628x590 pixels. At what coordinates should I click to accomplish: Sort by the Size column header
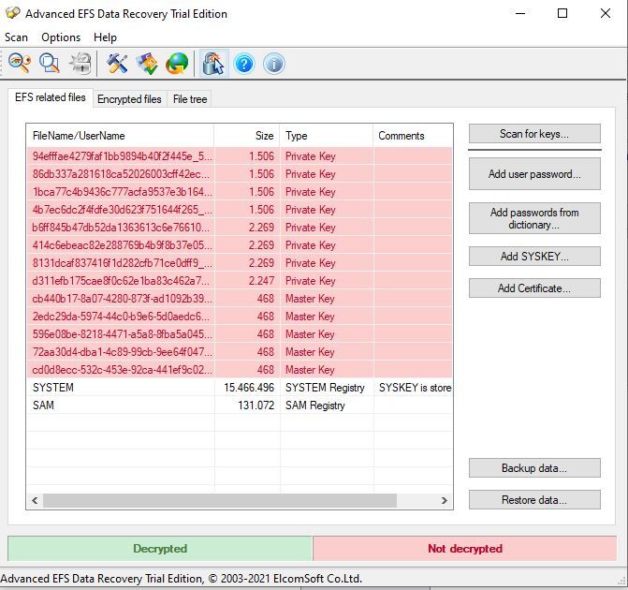247,136
